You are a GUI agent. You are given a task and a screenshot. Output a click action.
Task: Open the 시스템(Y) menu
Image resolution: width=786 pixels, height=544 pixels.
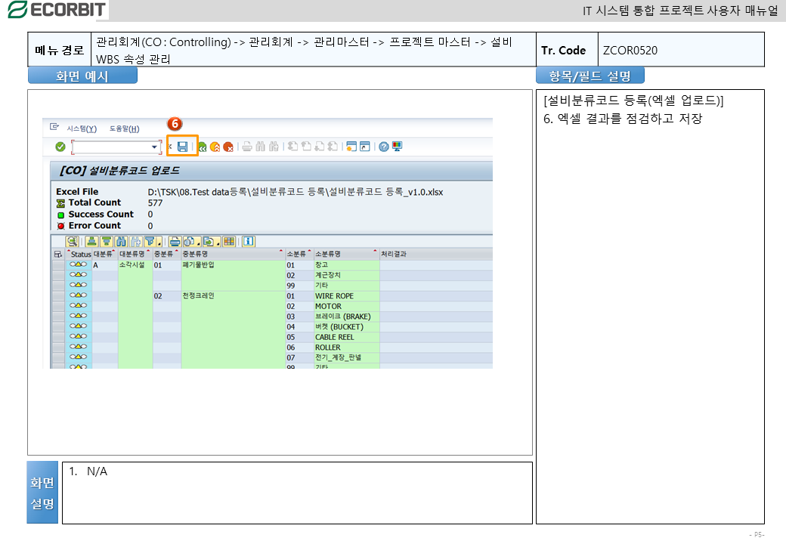coord(82,128)
